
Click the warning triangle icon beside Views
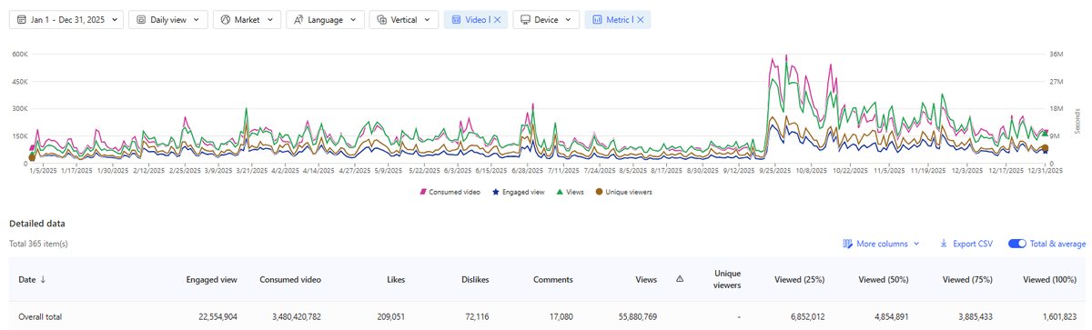[680, 279]
